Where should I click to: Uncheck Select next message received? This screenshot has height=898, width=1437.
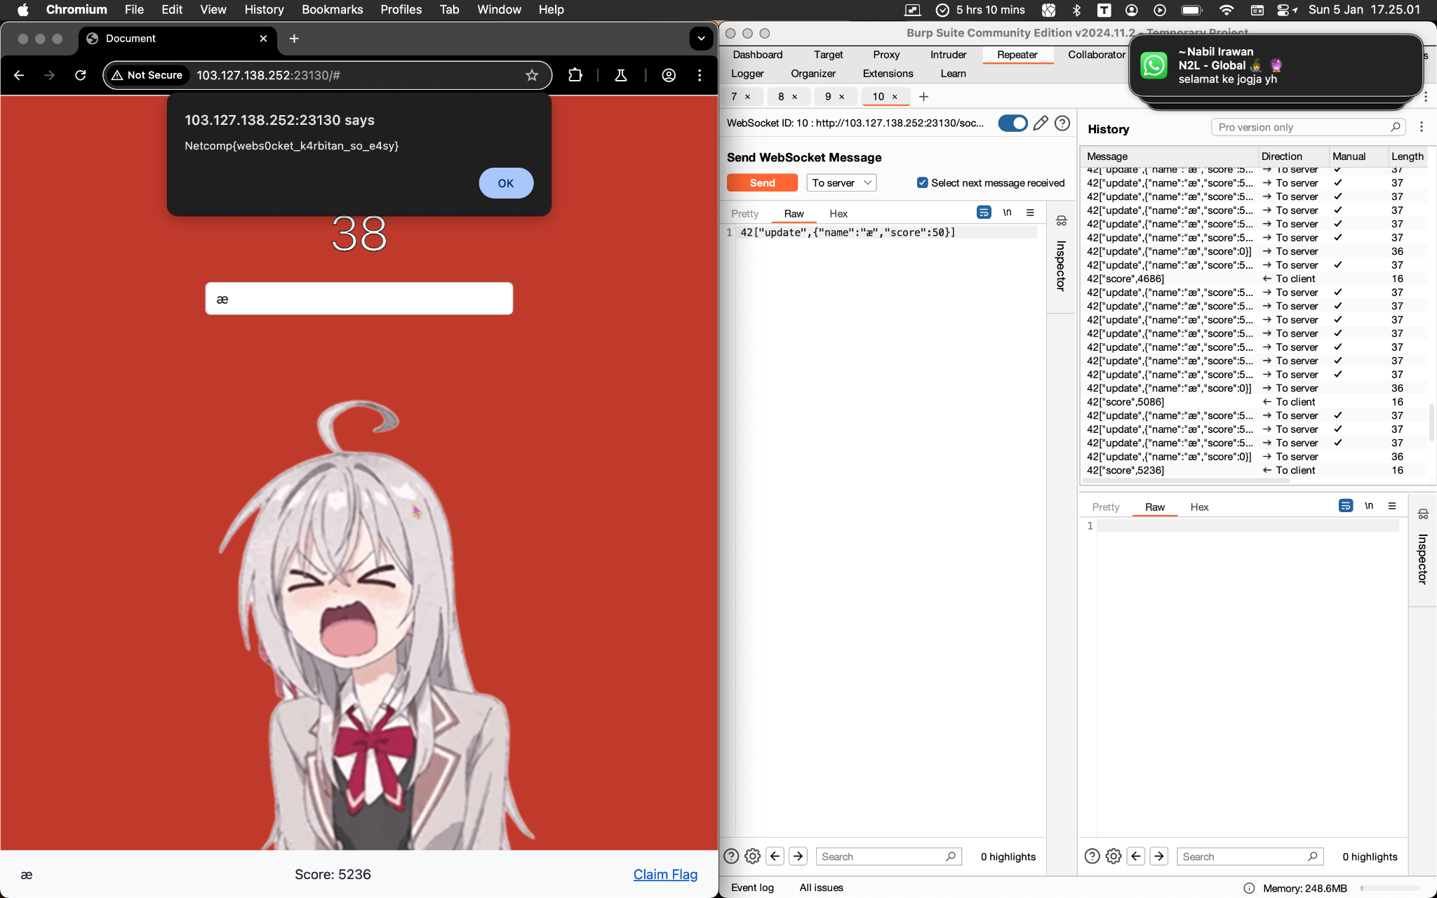pyautogui.click(x=923, y=182)
